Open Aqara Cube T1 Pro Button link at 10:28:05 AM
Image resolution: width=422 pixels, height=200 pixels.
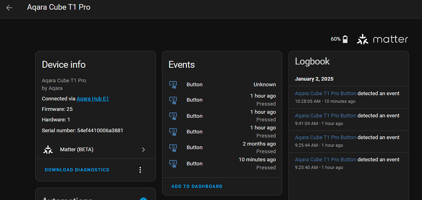coord(325,93)
